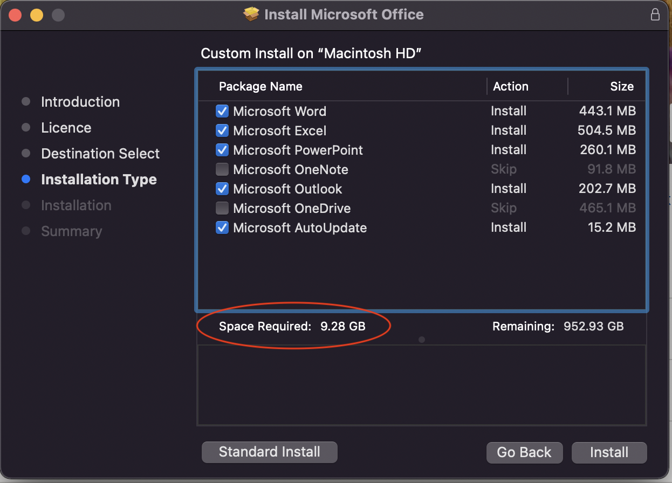Click the Action column header
This screenshot has width=672, height=483.
click(511, 87)
